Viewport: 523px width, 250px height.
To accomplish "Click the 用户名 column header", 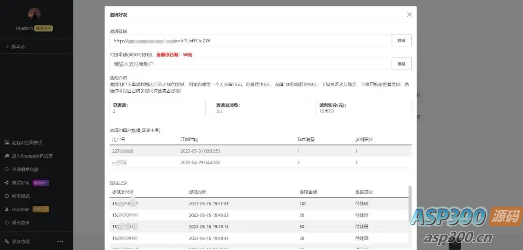I will (119, 139).
